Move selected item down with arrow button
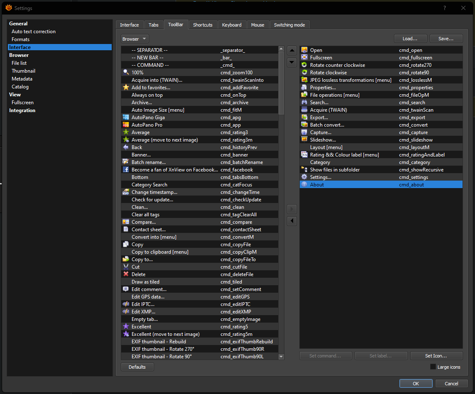Screen dimensions: 475x394 [x=292, y=62]
